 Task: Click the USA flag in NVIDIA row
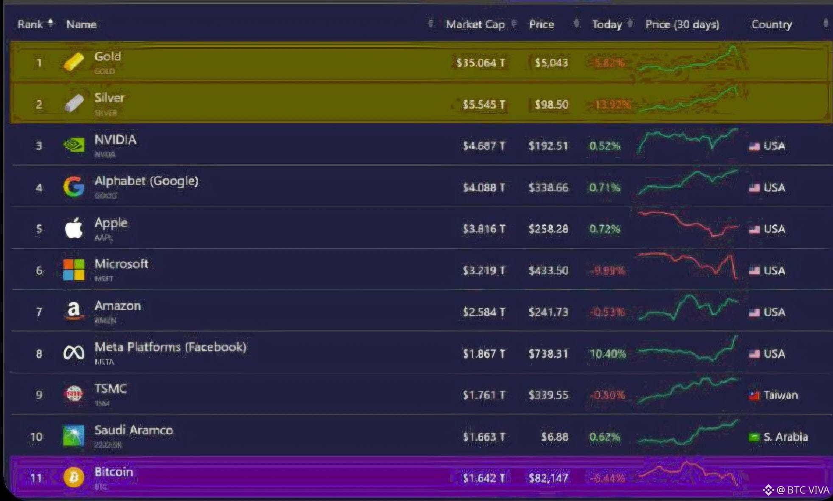tap(754, 146)
